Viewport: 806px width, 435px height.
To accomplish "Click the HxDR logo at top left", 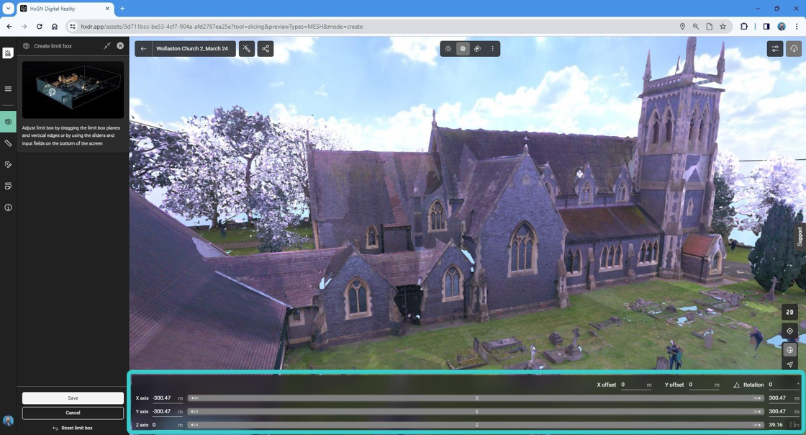I will [8, 53].
